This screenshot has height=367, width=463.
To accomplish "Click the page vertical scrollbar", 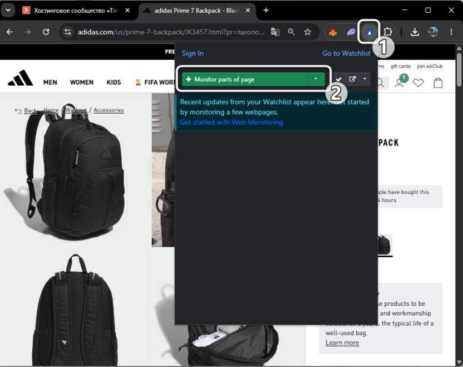I will point(459,71).
